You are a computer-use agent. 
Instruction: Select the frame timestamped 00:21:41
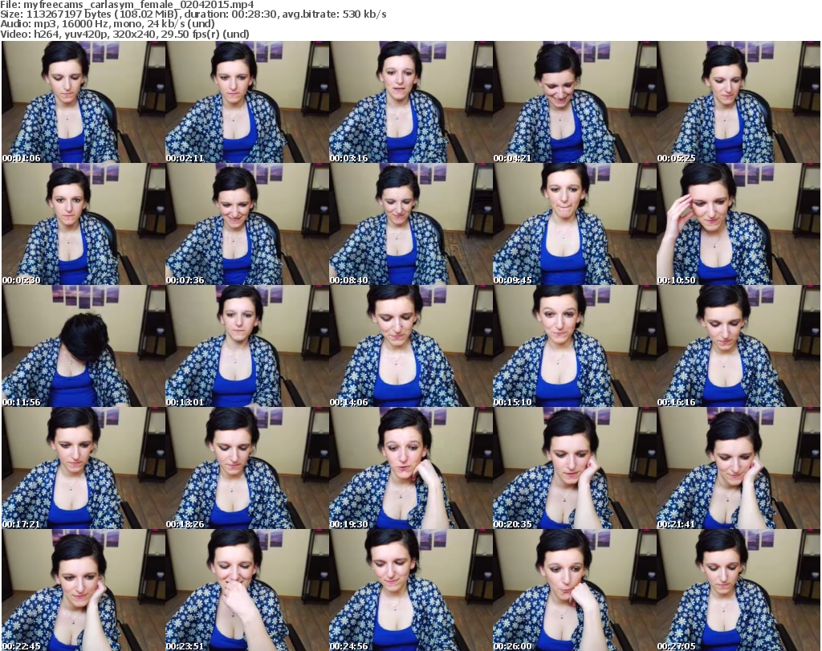tap(739, 468)
